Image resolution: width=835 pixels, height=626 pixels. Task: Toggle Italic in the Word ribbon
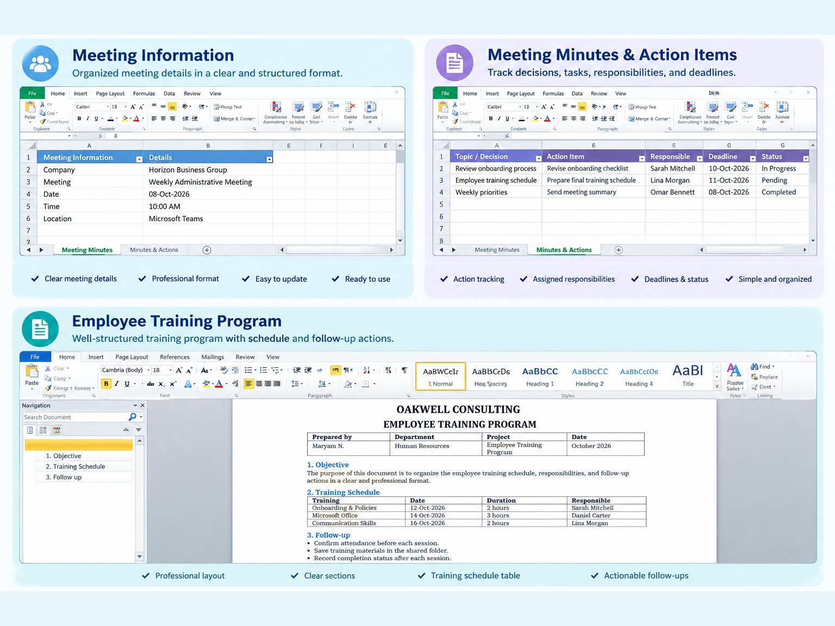pos(116,384)
